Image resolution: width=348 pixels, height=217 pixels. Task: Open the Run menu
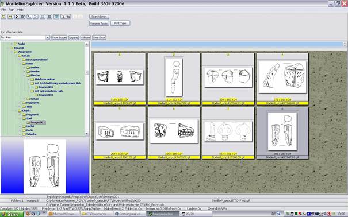(12, 10)
